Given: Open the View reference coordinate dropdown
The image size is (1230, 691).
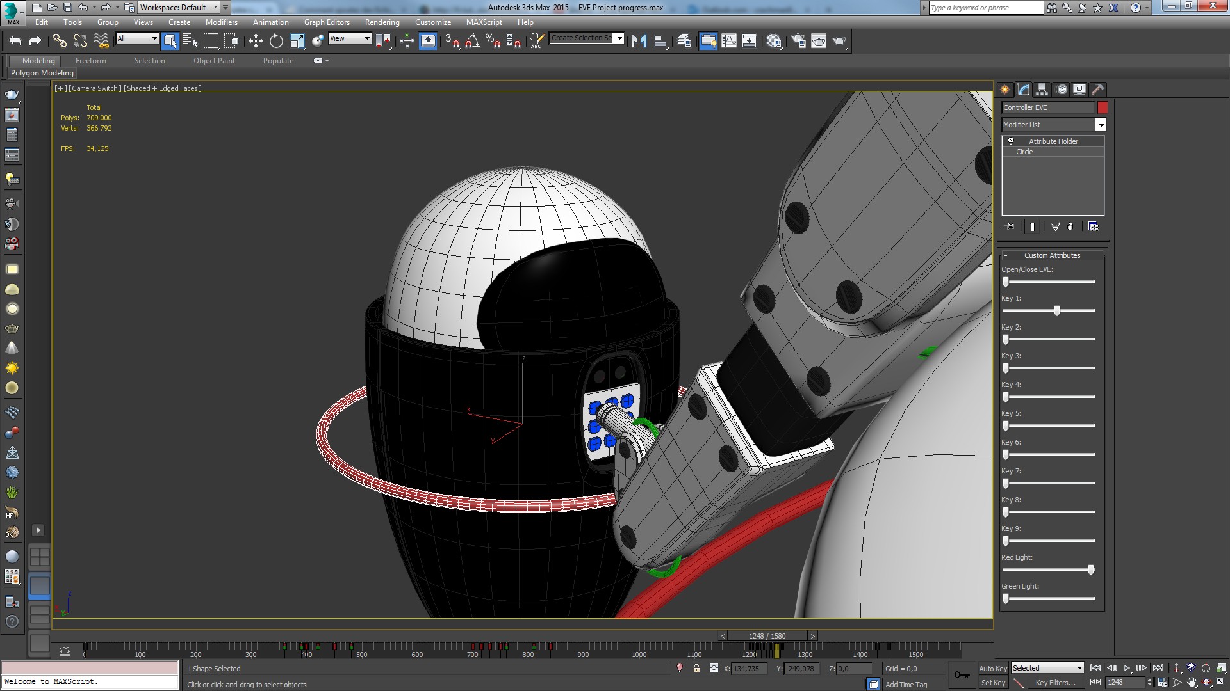Looking at the screenshot, I should 350,38.
